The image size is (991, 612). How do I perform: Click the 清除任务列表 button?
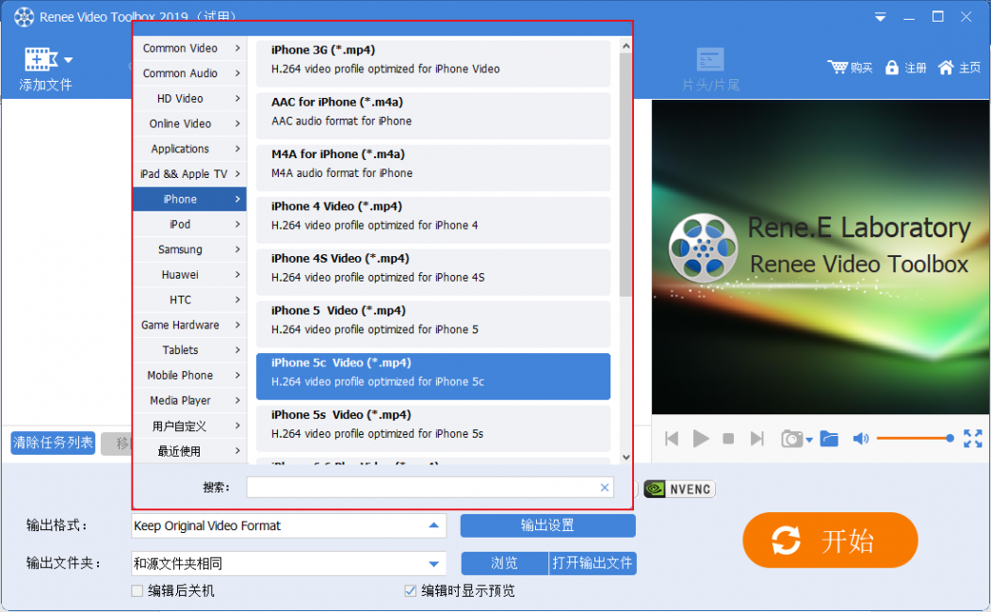coord(53,443)
